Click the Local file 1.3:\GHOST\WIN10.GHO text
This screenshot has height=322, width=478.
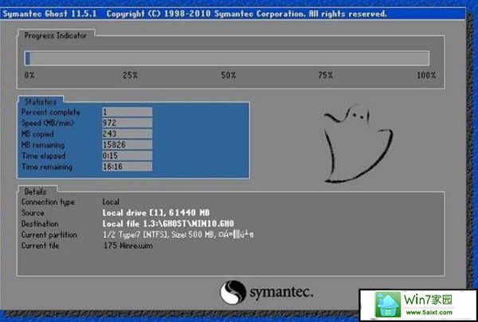click(168, 224)
